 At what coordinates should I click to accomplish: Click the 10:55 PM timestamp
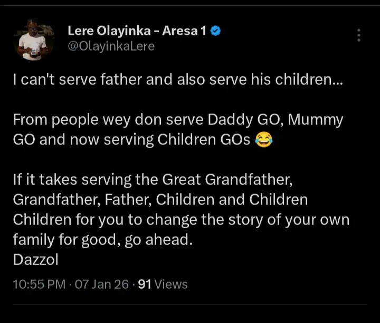40,285
